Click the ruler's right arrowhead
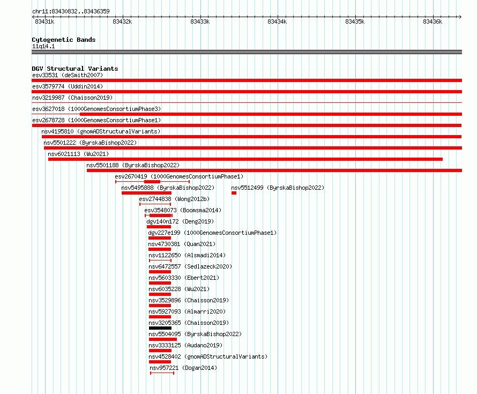477x394 pixels. (x=460, y=17)
